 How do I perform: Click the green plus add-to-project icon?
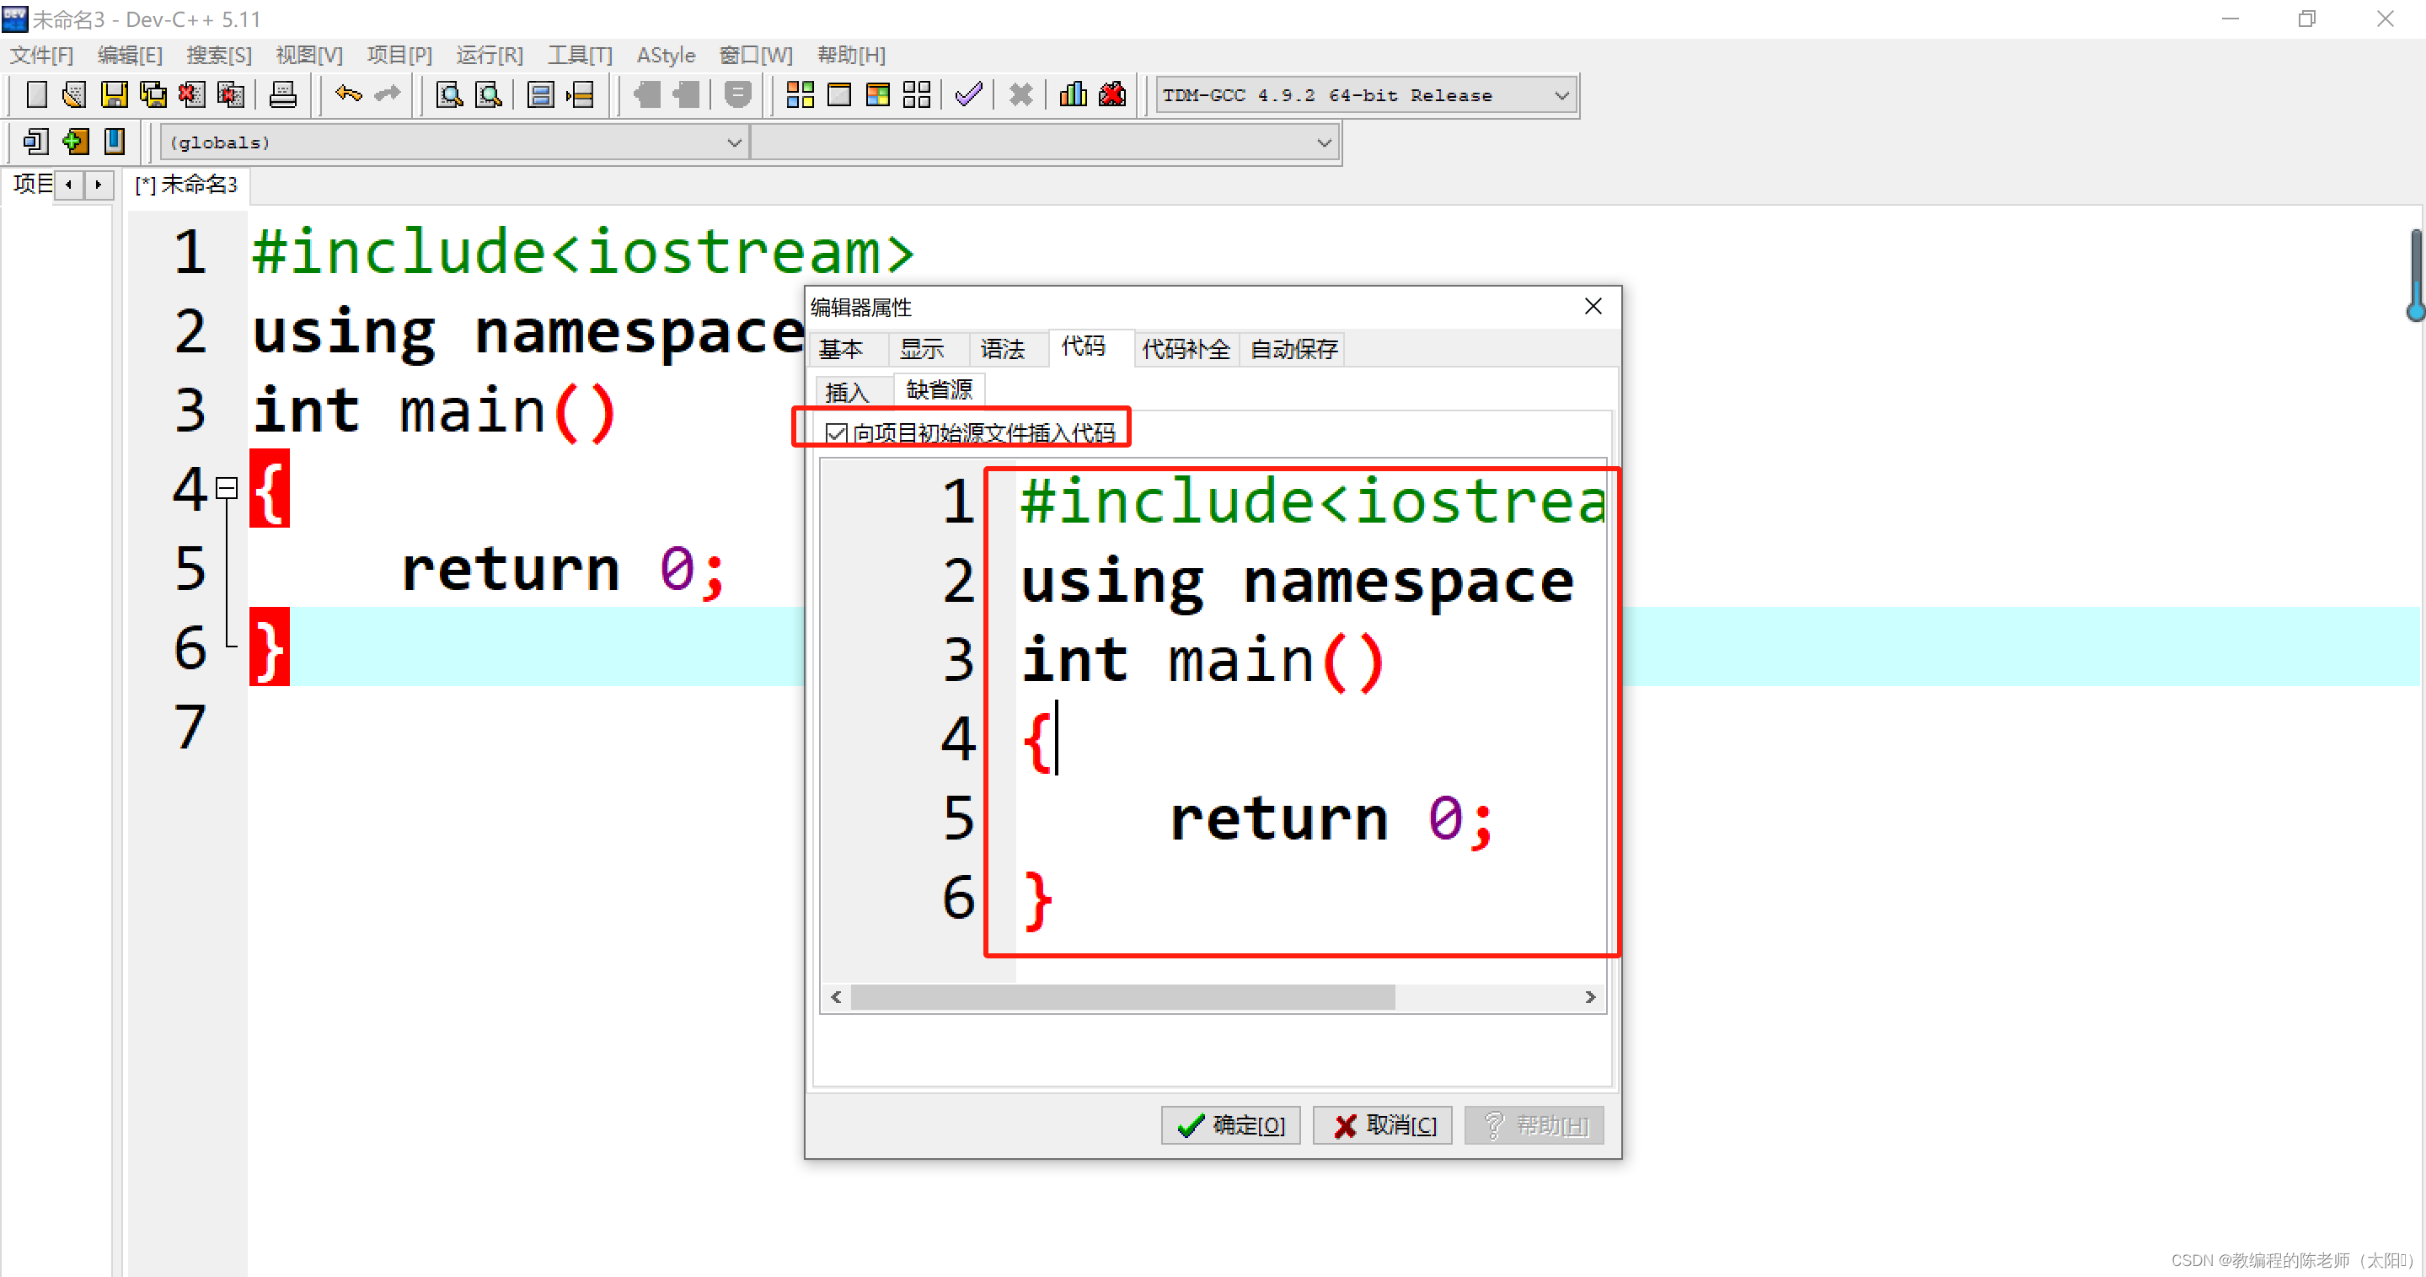pyautogui.click(x=75, y=142)
